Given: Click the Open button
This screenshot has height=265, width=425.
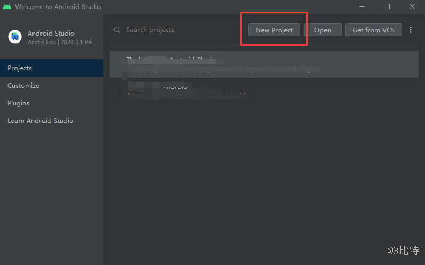Looking at the screenshot, I should click(323, 30).
